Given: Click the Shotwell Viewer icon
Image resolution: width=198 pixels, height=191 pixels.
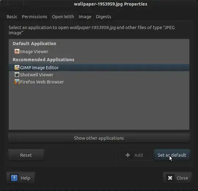Looking at the screenshot, I should [17, 75].
